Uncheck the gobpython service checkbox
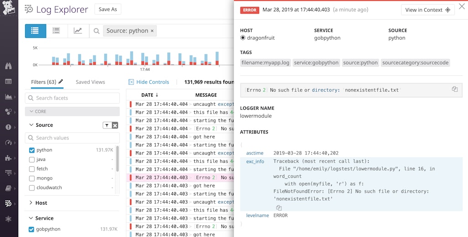Viewport: 468px width, 237px height. pyautogui.click(x=31, y=229)
